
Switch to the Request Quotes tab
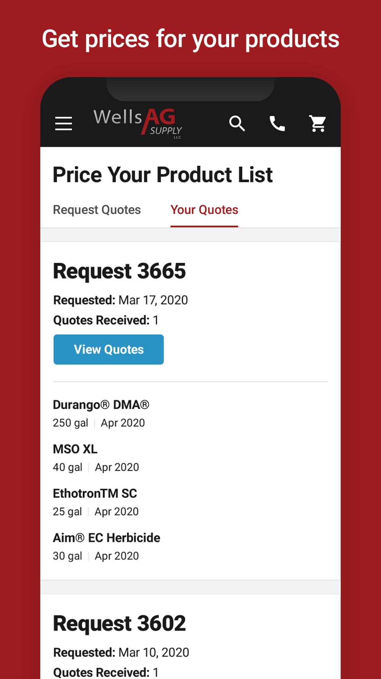(x=97, y=210)
